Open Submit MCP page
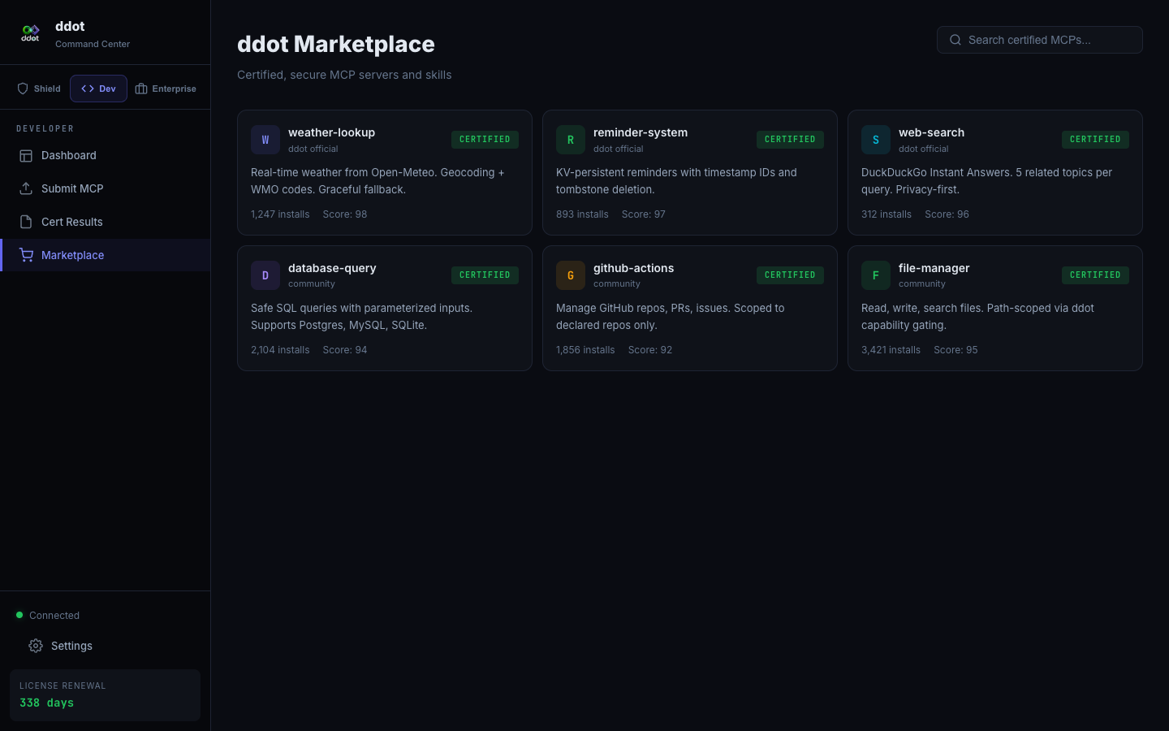Screen dimensions: 1169x731 (72, 188)
